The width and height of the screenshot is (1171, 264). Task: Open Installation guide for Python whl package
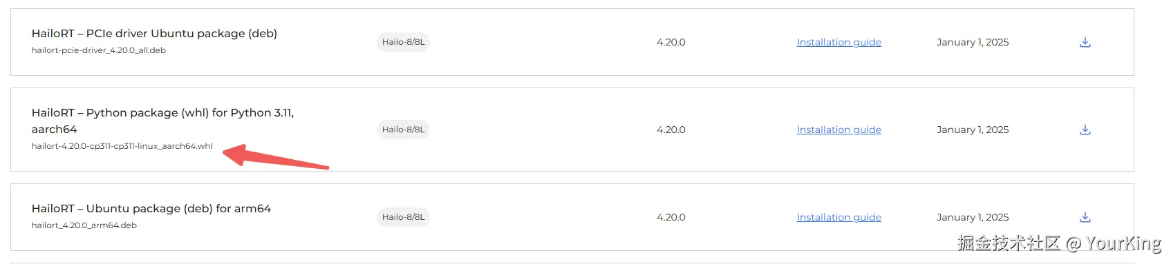tap(839, 130)
